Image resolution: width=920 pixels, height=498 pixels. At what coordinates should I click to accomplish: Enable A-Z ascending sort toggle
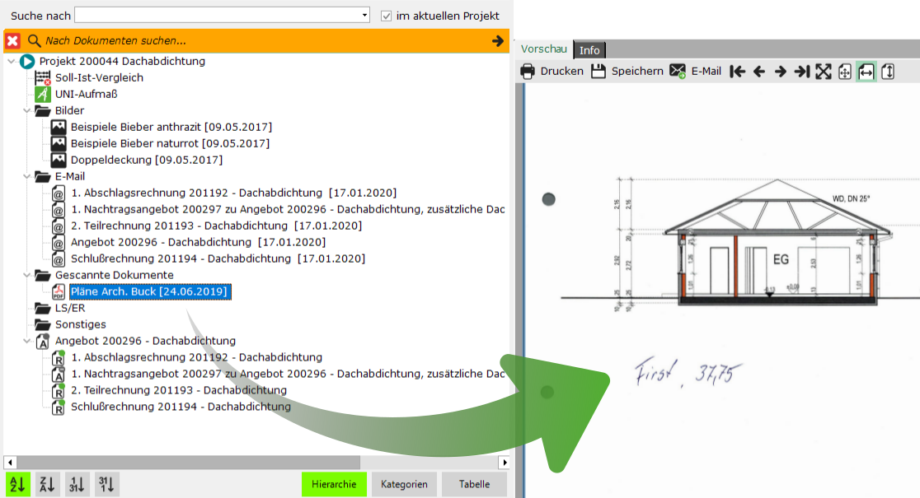17,484
